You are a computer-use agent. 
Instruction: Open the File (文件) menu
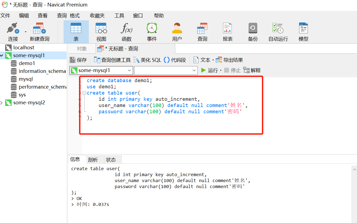point(5,16)
